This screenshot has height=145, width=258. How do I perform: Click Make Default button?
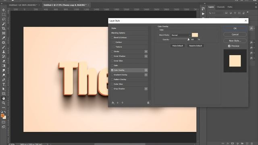click(177, 46)
